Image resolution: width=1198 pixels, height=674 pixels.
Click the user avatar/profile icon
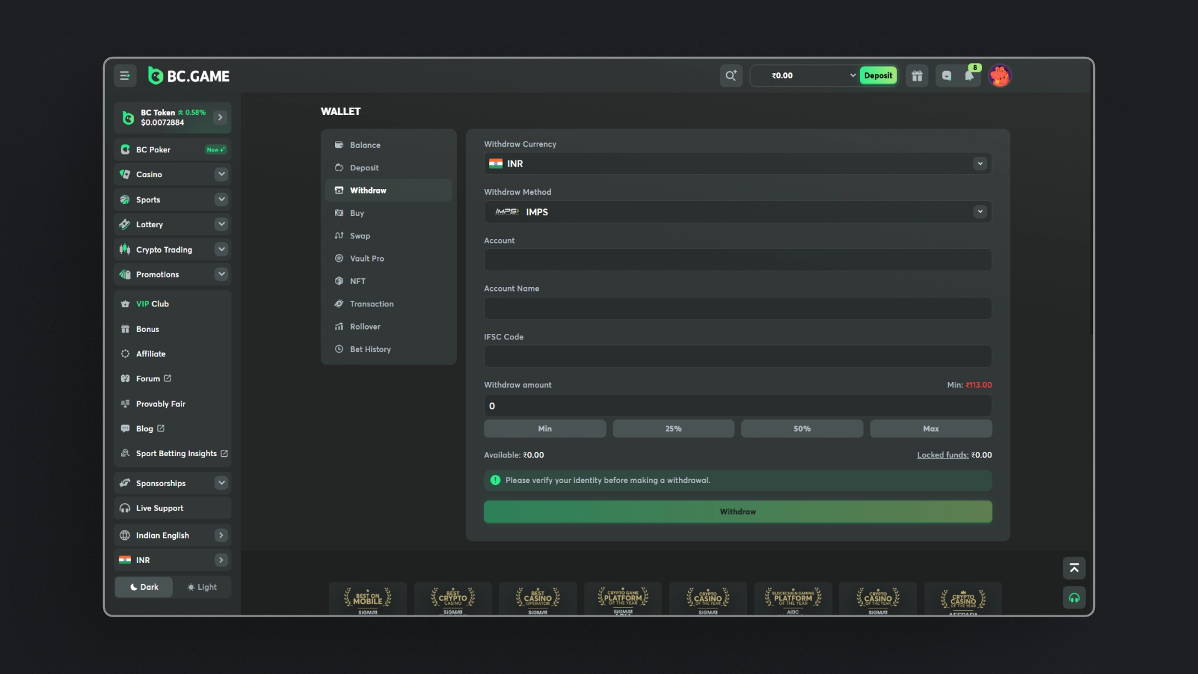999,76
